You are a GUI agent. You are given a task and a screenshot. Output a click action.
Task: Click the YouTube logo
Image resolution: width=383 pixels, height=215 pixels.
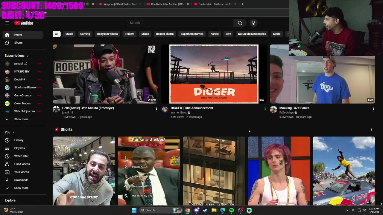click(x=24, y=23)
